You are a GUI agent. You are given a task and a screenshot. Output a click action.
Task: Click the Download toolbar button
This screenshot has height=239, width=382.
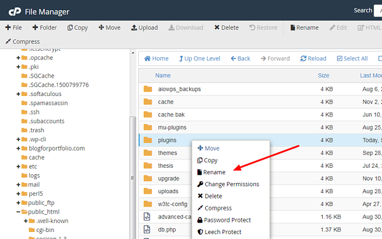tap(186, 28)
